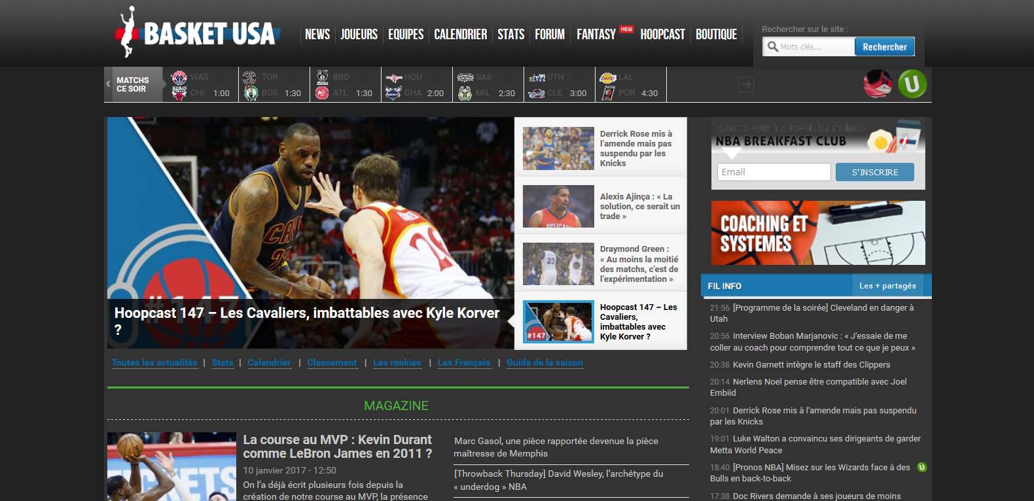Open the small #147 Hoopcast thumbnail
Image resolution: width=1034 pixels, height=501 pixels.
point(558,321)
